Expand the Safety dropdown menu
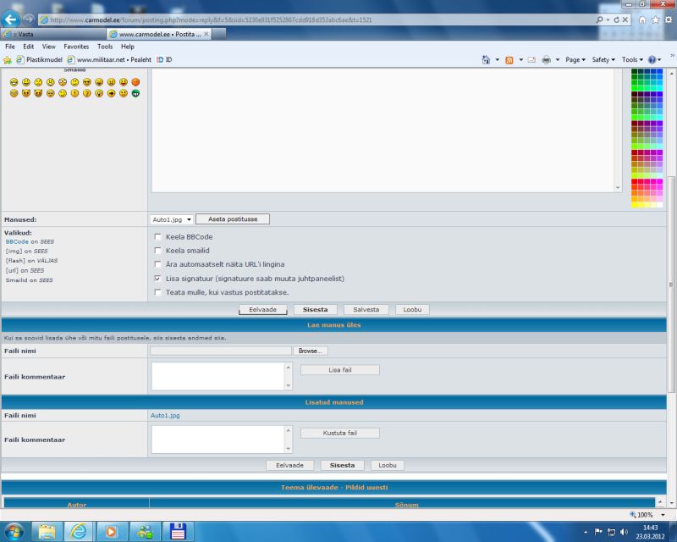The height and width of the screenshot is (542, 677). 603,60
